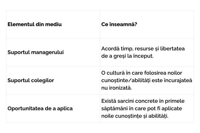Click the line 'săptămâni în care pot fi aplicate'

(141, 108)
